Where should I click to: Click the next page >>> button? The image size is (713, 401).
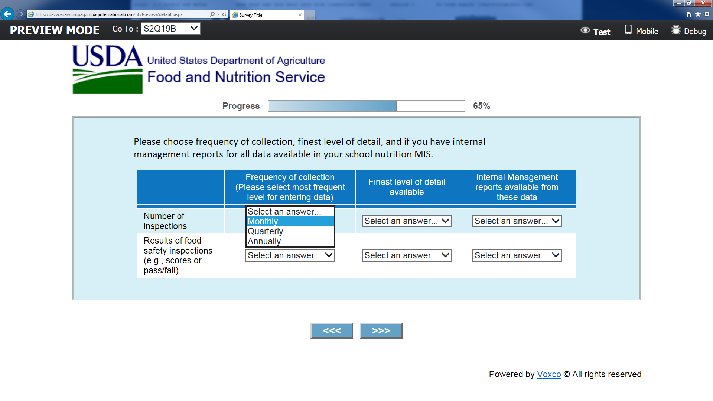pyautogui.click(x=381, y=330)
